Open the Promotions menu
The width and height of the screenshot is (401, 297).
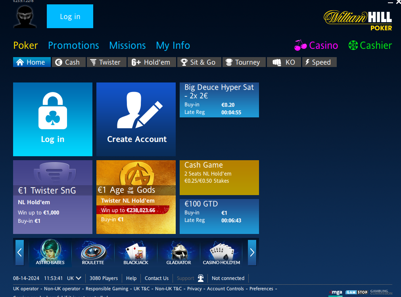pyautogui.click(x=73, y=46)
